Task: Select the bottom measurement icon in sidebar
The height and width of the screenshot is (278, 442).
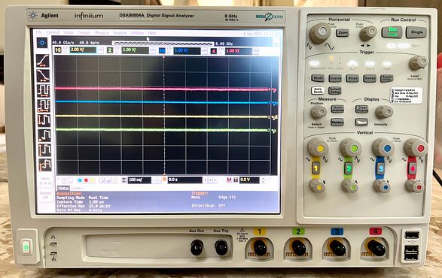Action: pos(45,165)
